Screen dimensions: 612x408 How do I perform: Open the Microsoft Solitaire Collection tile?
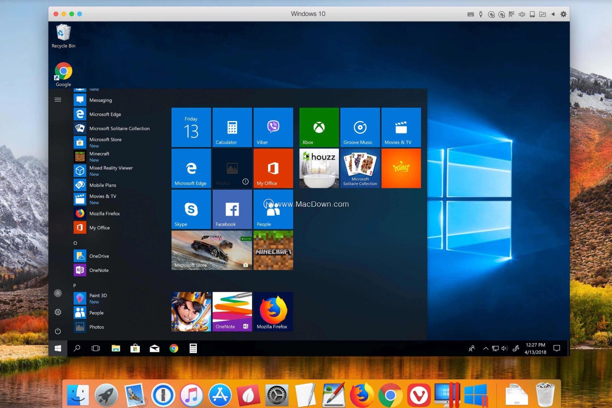coord(360,168)
